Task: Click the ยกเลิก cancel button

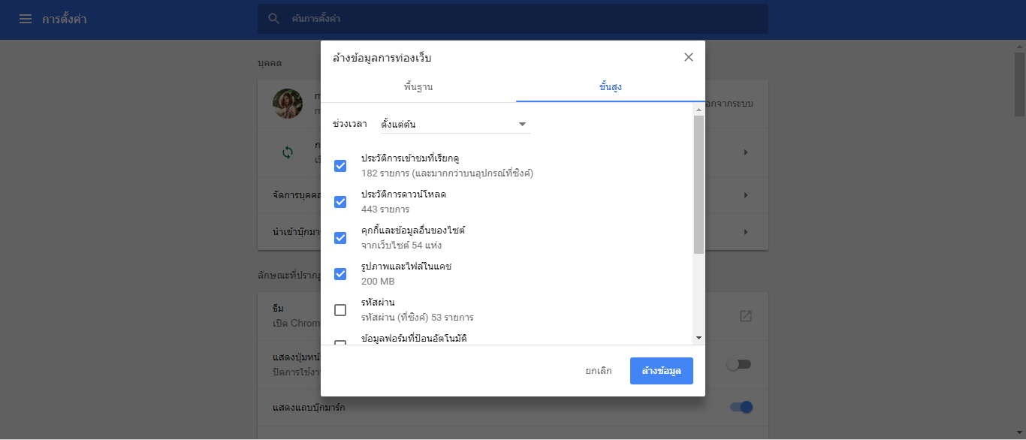Action: pos(599,371)
